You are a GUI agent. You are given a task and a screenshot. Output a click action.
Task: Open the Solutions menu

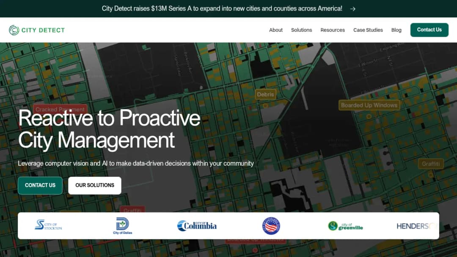(x=301, y=30)
